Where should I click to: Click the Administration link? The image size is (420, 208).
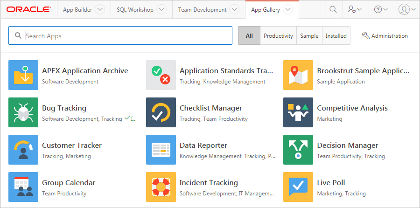point(385,36)
